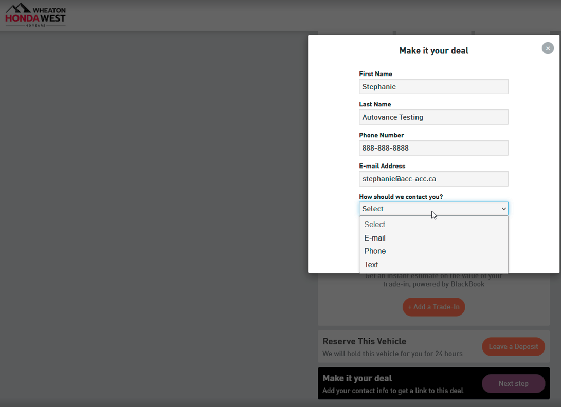The width and height of the screenshot is (561, 407).
Task: Click the Add a Trade-In button
Action: click(433, 307)
